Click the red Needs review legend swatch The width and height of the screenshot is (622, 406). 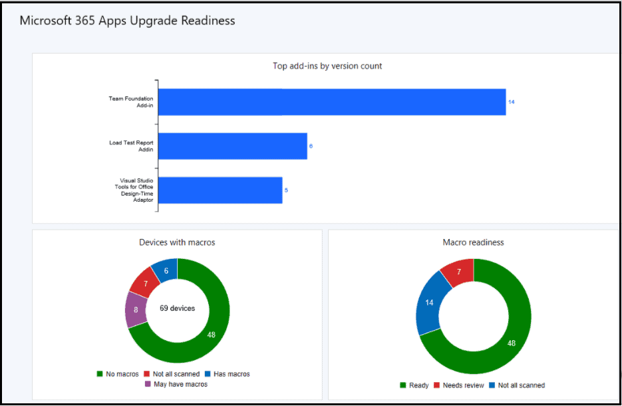(x=437, y=385)
